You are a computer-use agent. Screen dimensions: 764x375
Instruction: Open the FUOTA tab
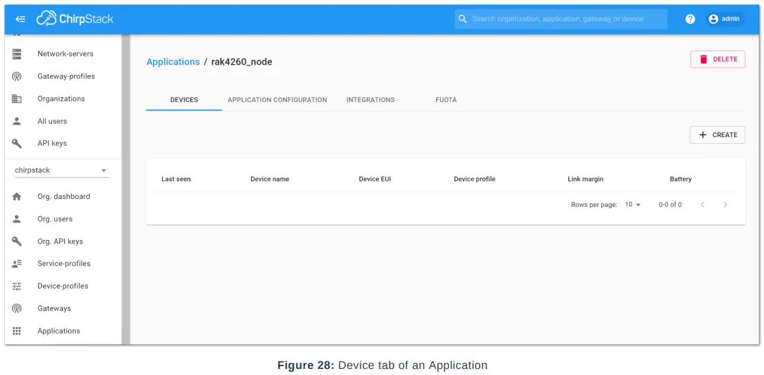[x=446, y=100]
